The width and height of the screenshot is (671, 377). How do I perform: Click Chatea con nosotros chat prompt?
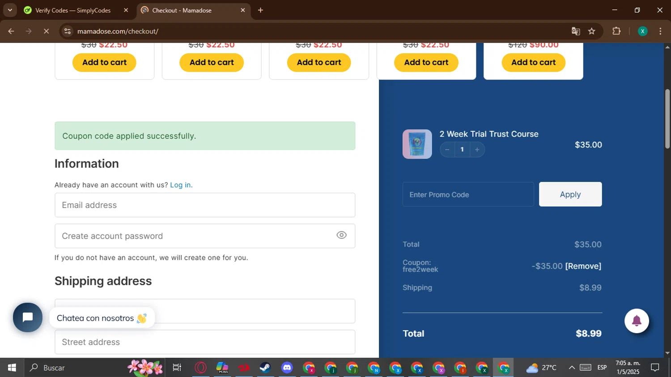click(x=102, y=318)
